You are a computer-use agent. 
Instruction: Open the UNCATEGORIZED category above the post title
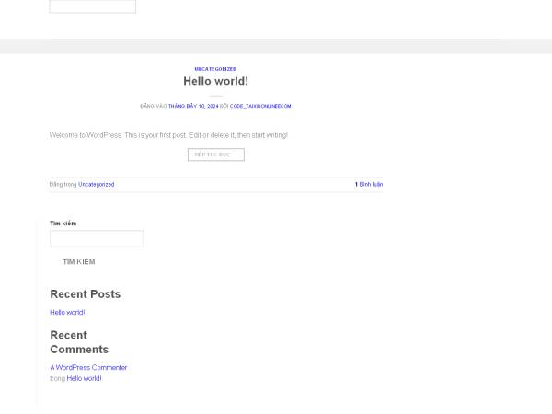coord(215,69)
